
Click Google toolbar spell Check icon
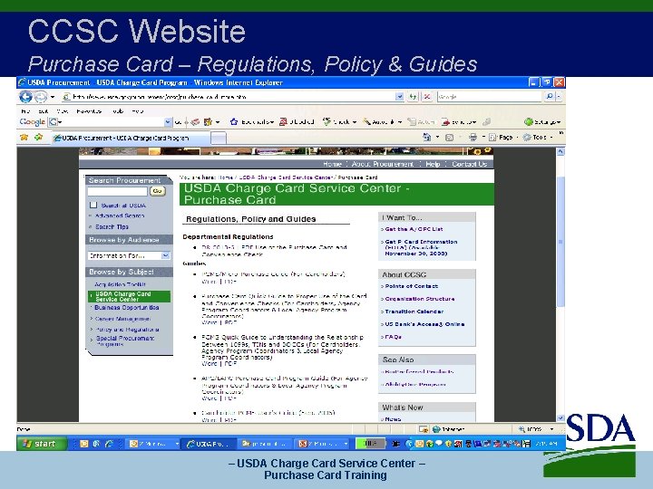point(326,122)
